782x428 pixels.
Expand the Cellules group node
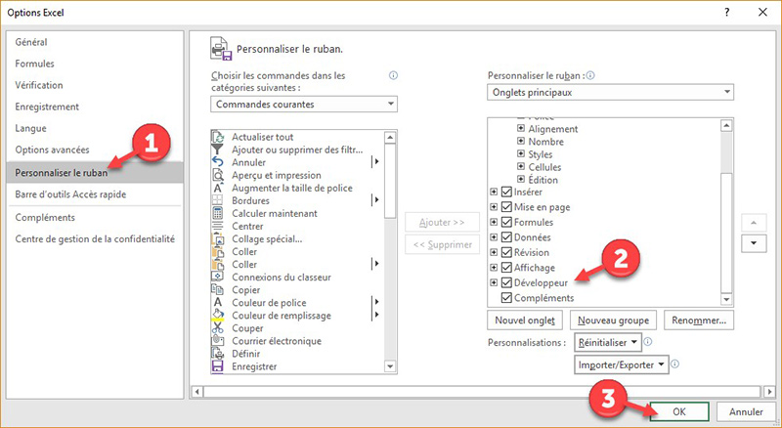[521, 167]
